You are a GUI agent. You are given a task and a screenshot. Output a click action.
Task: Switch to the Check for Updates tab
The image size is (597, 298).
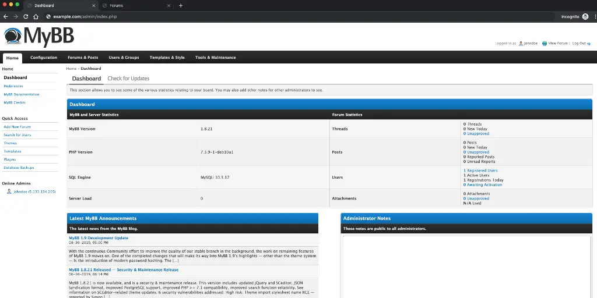tap(128, 79)
